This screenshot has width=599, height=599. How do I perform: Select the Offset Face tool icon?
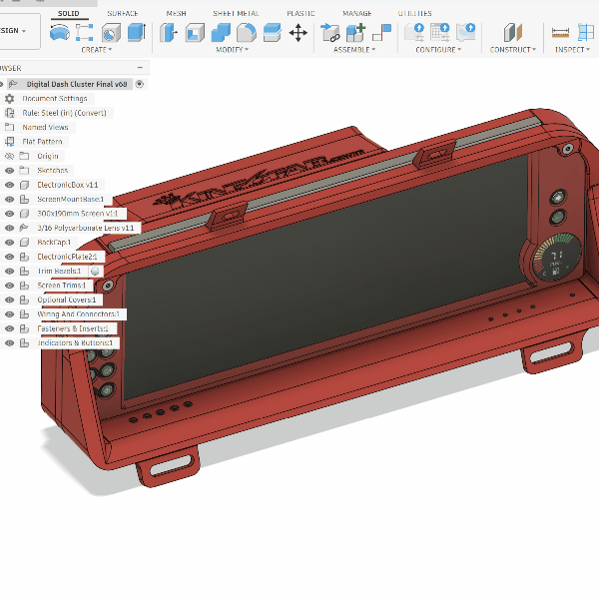tap(273, 33)
